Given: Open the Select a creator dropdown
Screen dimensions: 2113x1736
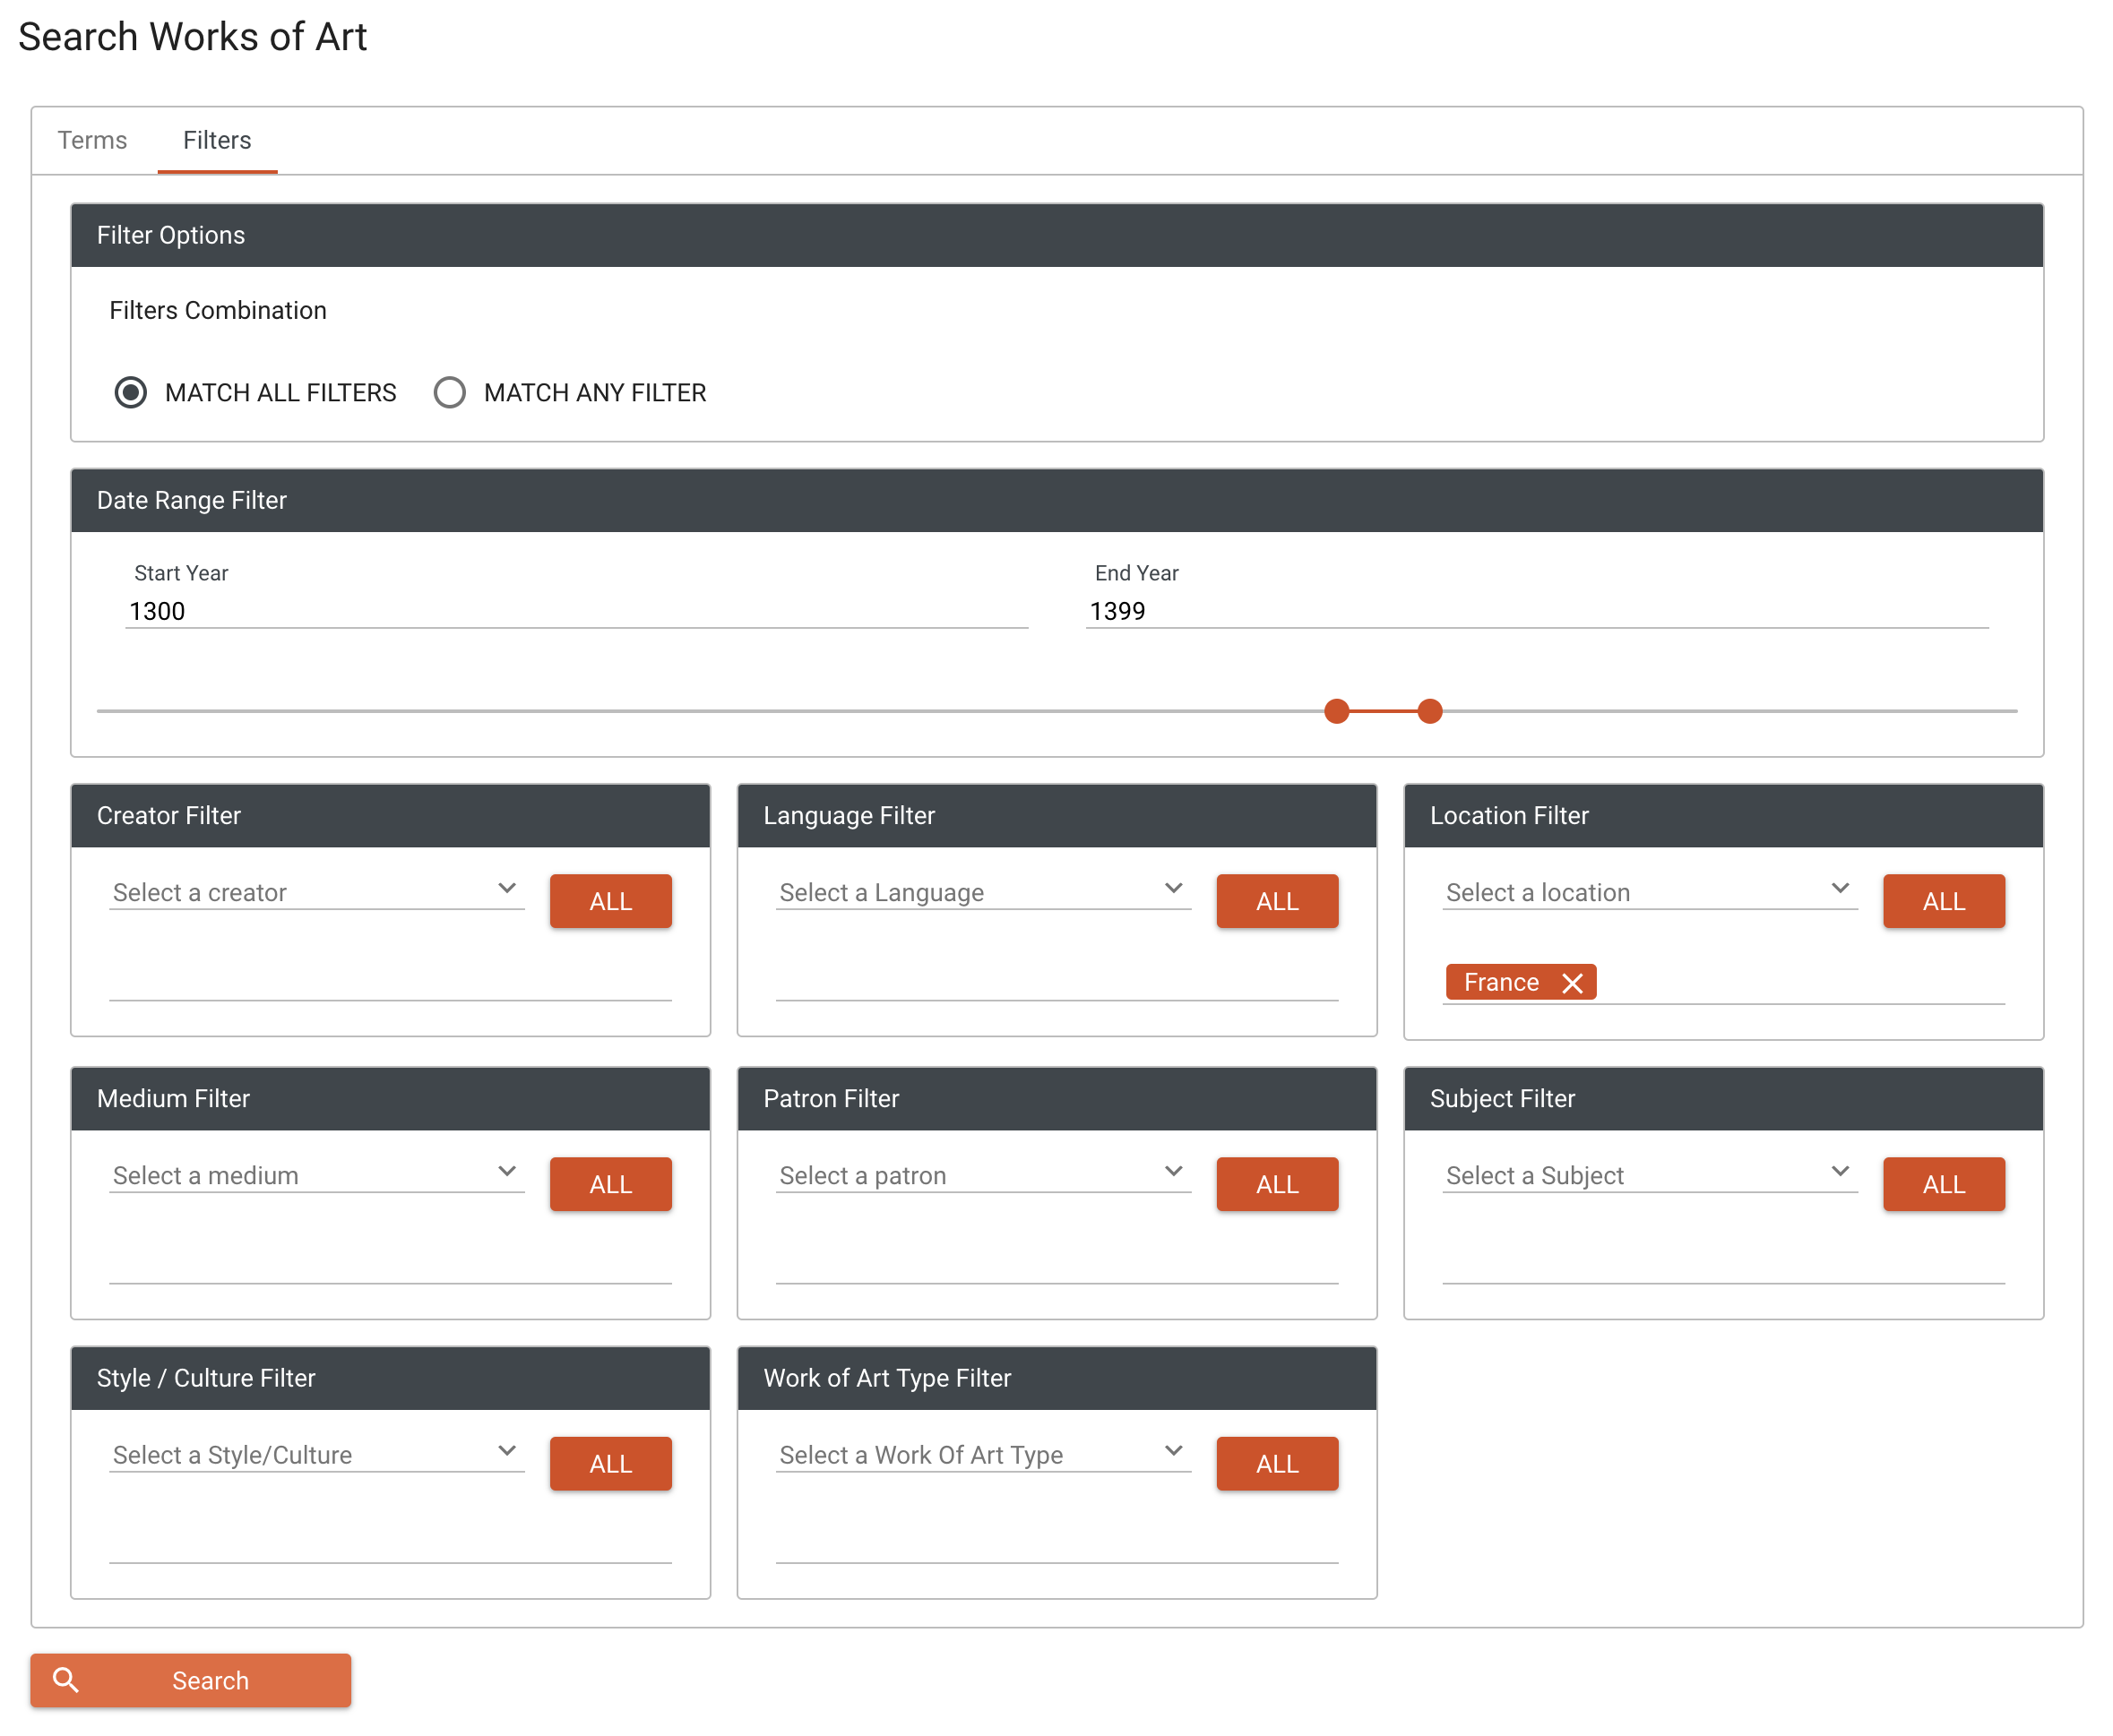Looking at the screenshot, I should point(316,892).
